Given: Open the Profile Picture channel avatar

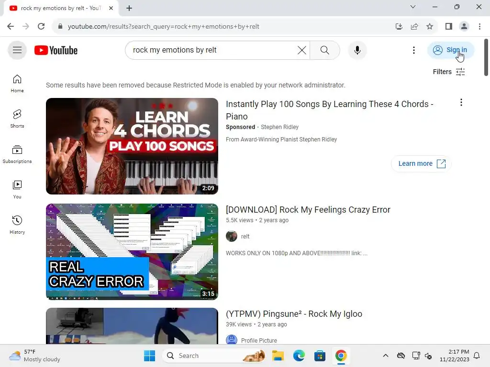Looking at the screenshot, I should click(x=232, y=340).
